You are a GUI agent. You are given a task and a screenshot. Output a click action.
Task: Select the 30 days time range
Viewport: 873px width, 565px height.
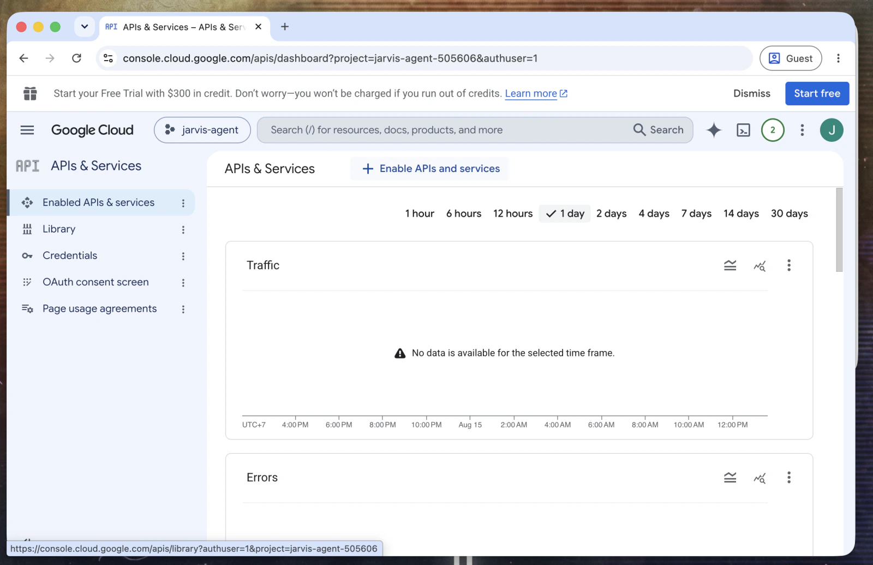789,213
